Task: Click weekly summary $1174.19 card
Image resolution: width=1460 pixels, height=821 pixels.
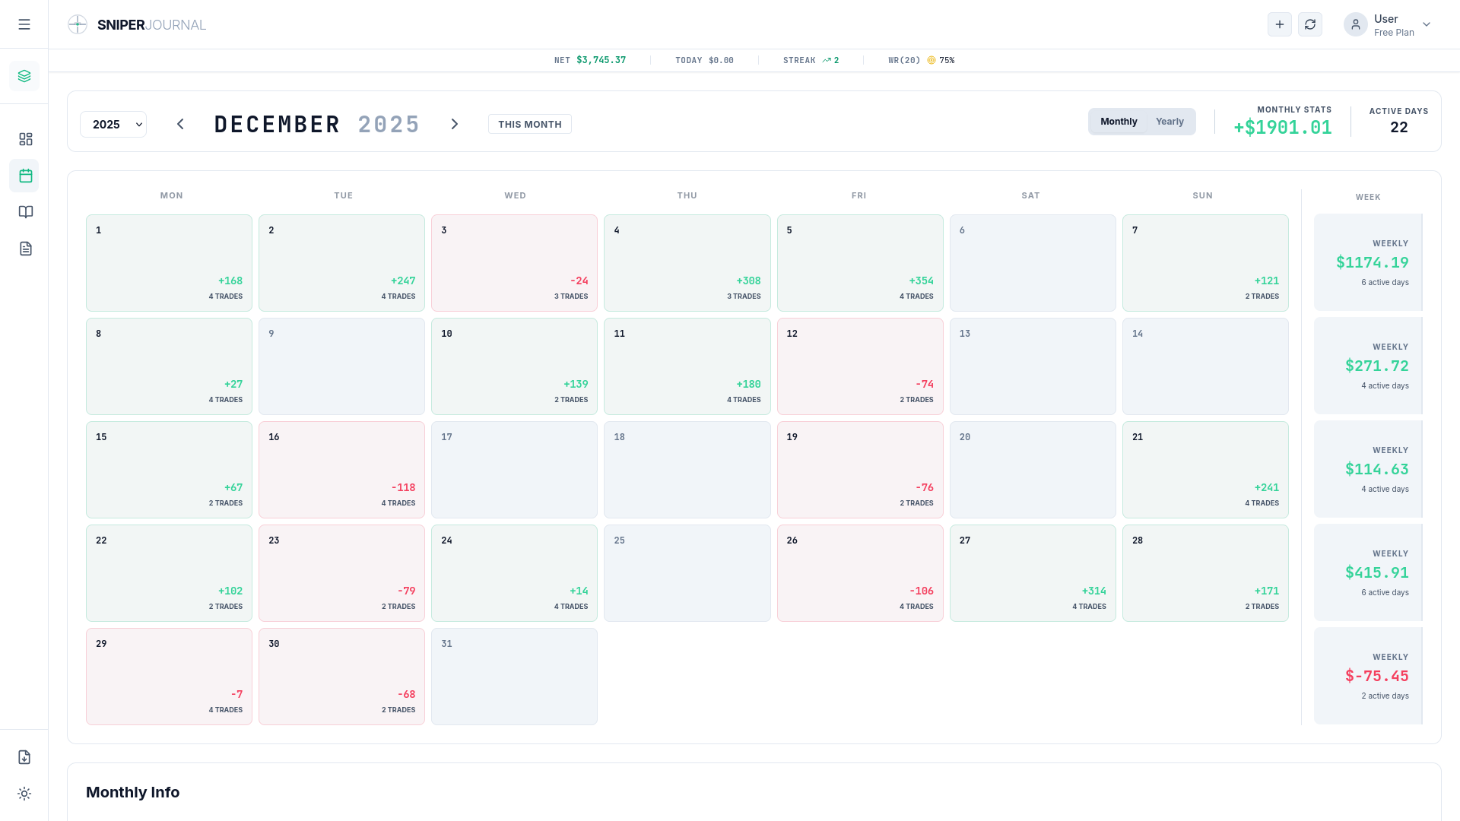Action: (1368, 262)
